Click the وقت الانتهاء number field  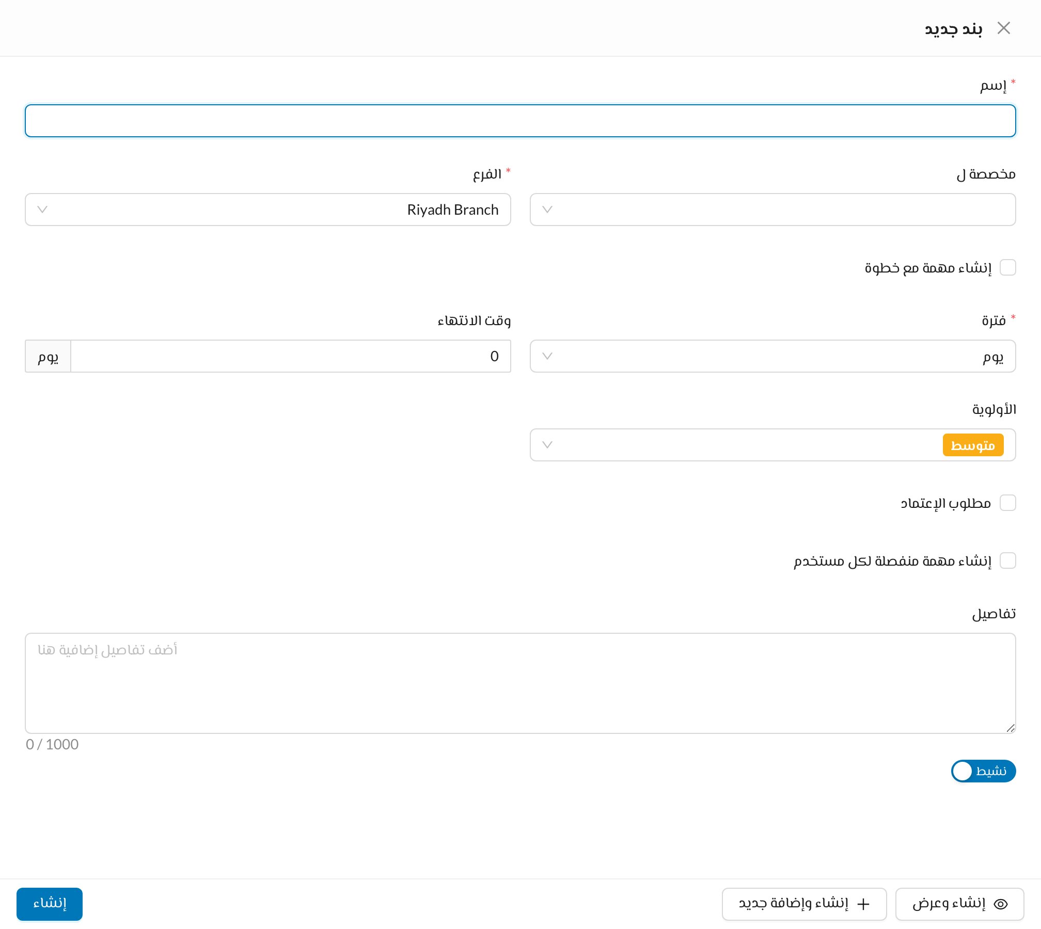point(290,356)
